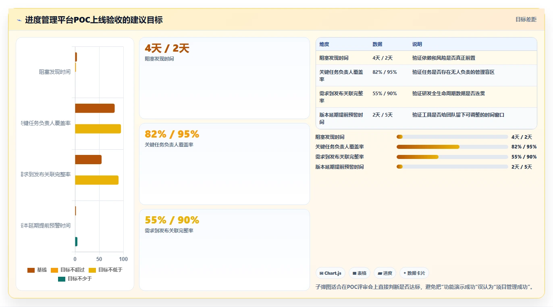Viewport: 553px width, 307px height.
Task: Click the 版本延期提前预警时间 progress row label
Action: (340, 167)
